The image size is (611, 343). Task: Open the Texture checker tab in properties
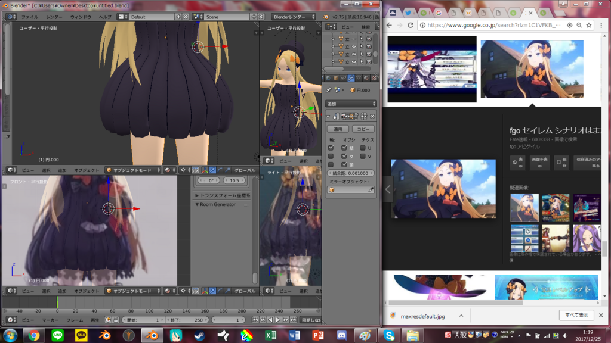coord(374,78)
